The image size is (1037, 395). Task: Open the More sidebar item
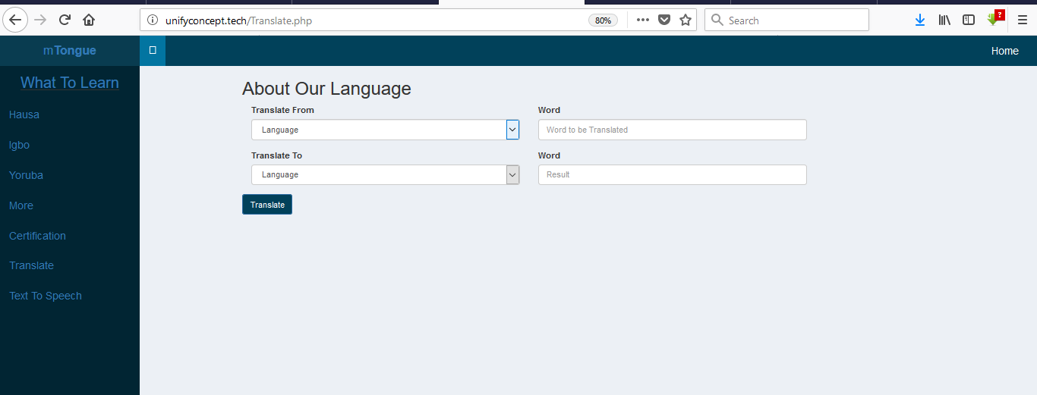(21, 205)
